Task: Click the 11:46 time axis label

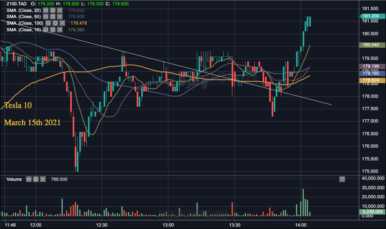Action: [x=10, y=225]
